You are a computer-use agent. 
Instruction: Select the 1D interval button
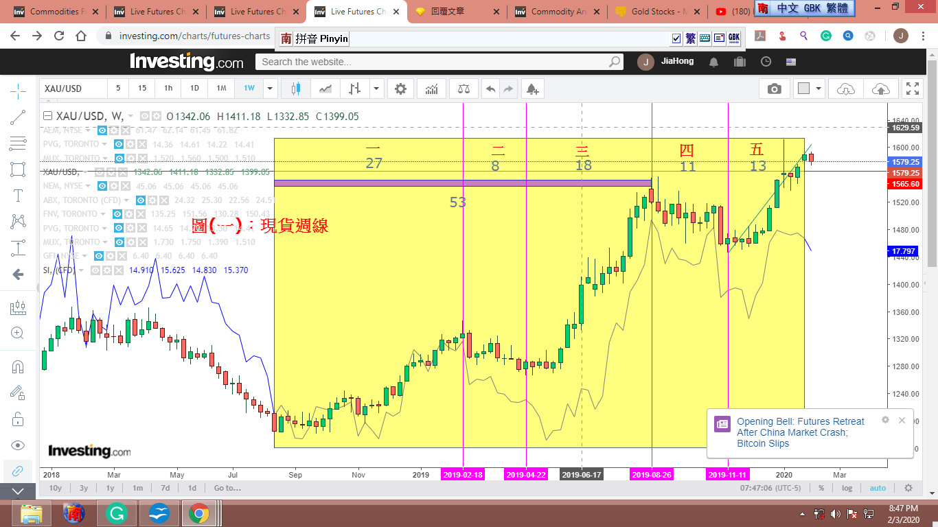point(195,89)
